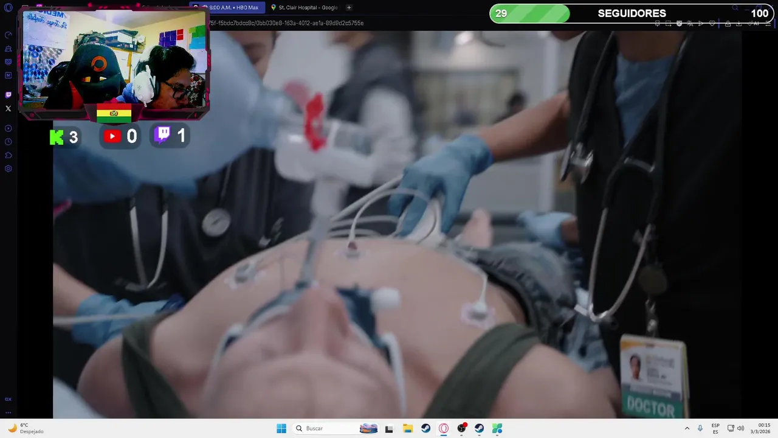This screenshot has height=438, width=778.
Task: Open GX Control speedometer icon in sidebar
Action: 8,35
